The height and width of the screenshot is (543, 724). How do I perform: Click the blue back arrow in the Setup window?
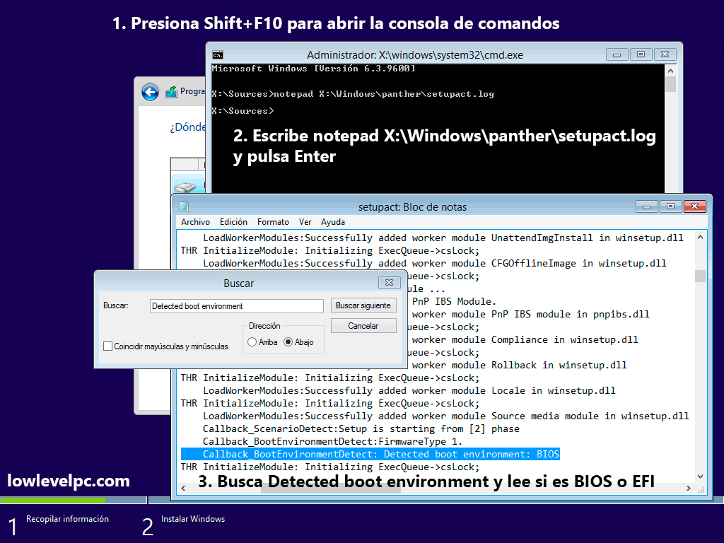[149, 91]
